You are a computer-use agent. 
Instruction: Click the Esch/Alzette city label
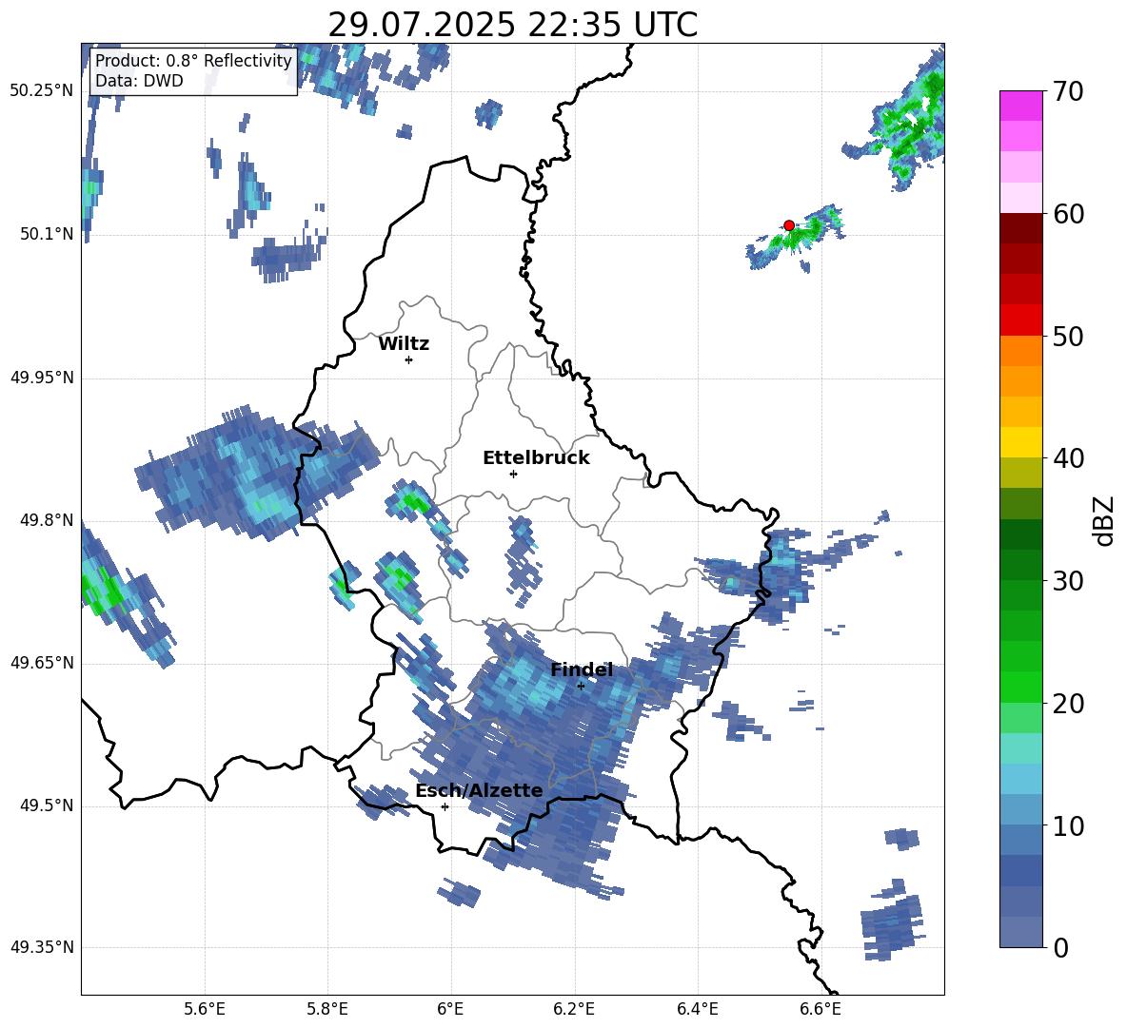(479, 790)
